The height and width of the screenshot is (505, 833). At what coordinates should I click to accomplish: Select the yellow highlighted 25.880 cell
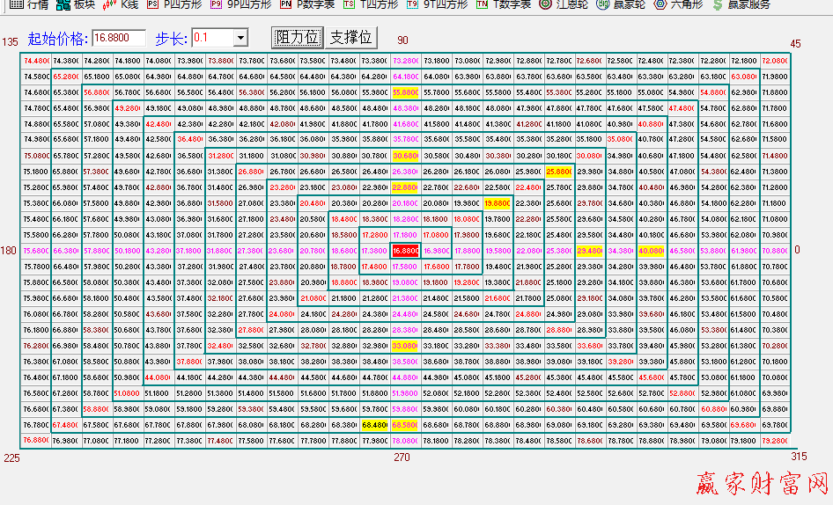coord(559,172)
